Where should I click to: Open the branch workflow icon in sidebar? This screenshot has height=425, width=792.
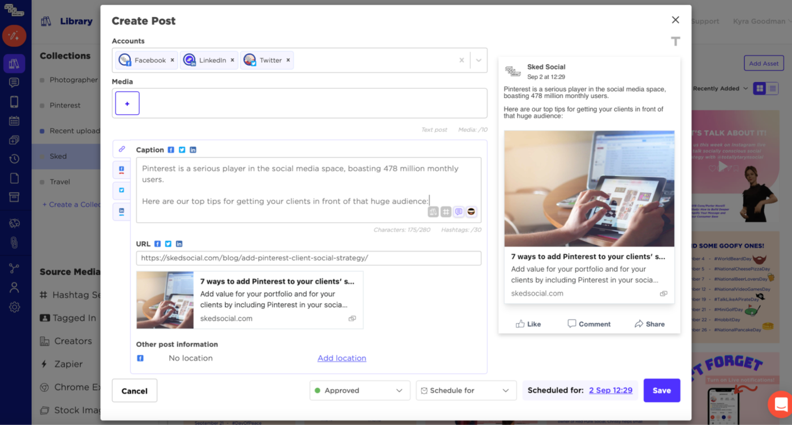[14, 269]
